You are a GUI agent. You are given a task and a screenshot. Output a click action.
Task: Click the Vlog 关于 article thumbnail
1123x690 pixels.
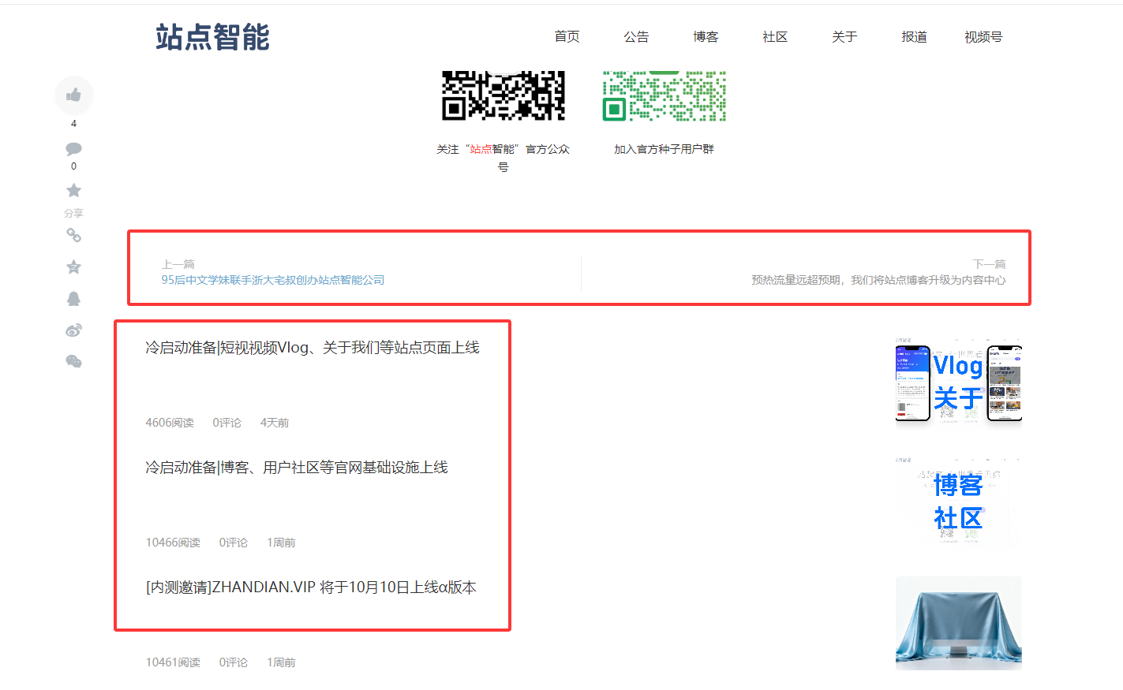(959, 383)
